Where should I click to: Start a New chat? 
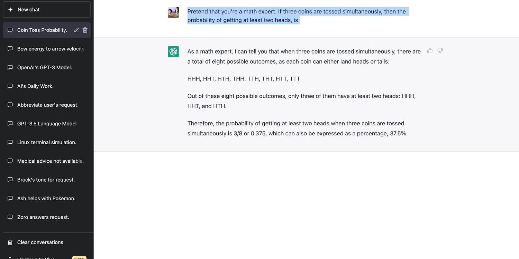[x=47, y=10]
